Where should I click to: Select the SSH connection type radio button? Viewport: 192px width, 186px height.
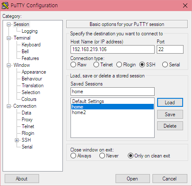click(142, 65)
